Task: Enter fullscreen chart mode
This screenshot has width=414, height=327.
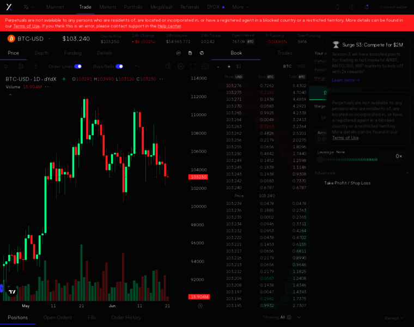Action: point(193,66)
